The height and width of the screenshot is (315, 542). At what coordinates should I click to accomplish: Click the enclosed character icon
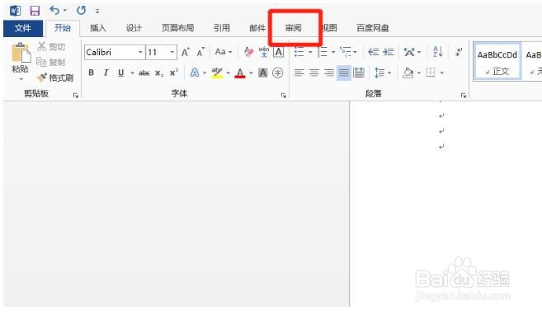click(277, 73)
